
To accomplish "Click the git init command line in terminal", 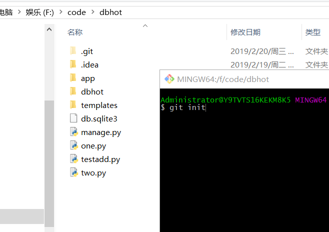I will tap(183, 107).
